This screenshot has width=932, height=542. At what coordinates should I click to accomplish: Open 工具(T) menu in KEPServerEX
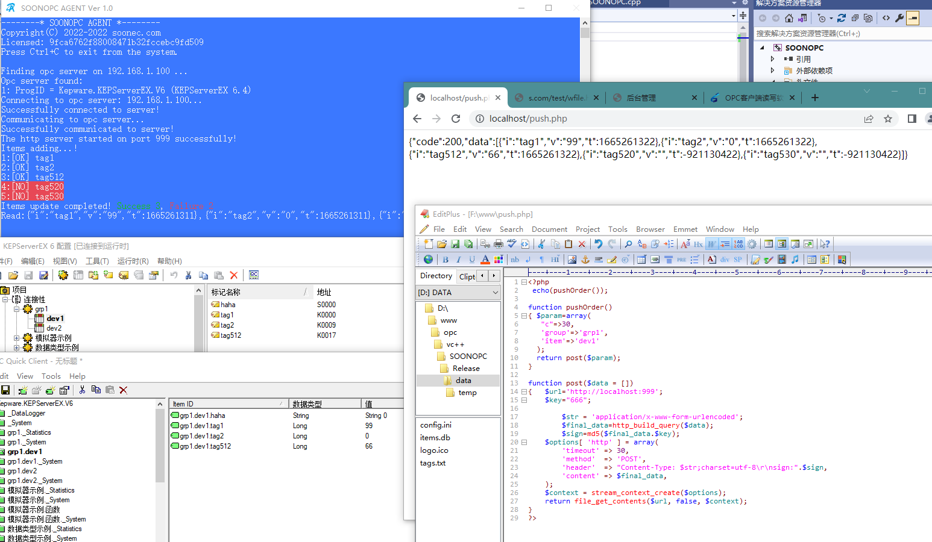(97, 261)
